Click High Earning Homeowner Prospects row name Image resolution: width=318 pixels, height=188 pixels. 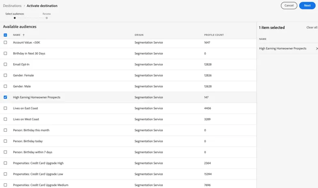(x=37, y=97)
